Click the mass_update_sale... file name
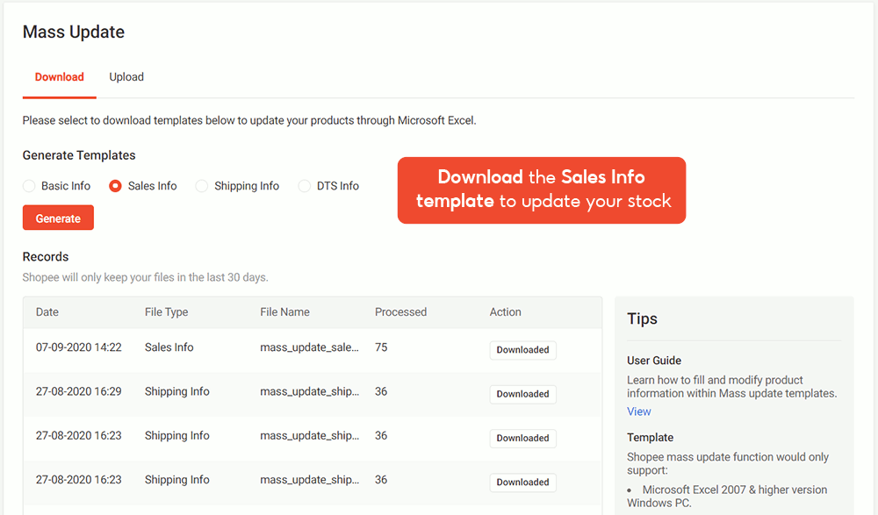The height and width of the screenshot is (515, 878). [309, 347]
